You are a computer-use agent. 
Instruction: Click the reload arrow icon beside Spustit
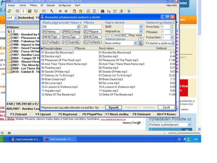102,108
